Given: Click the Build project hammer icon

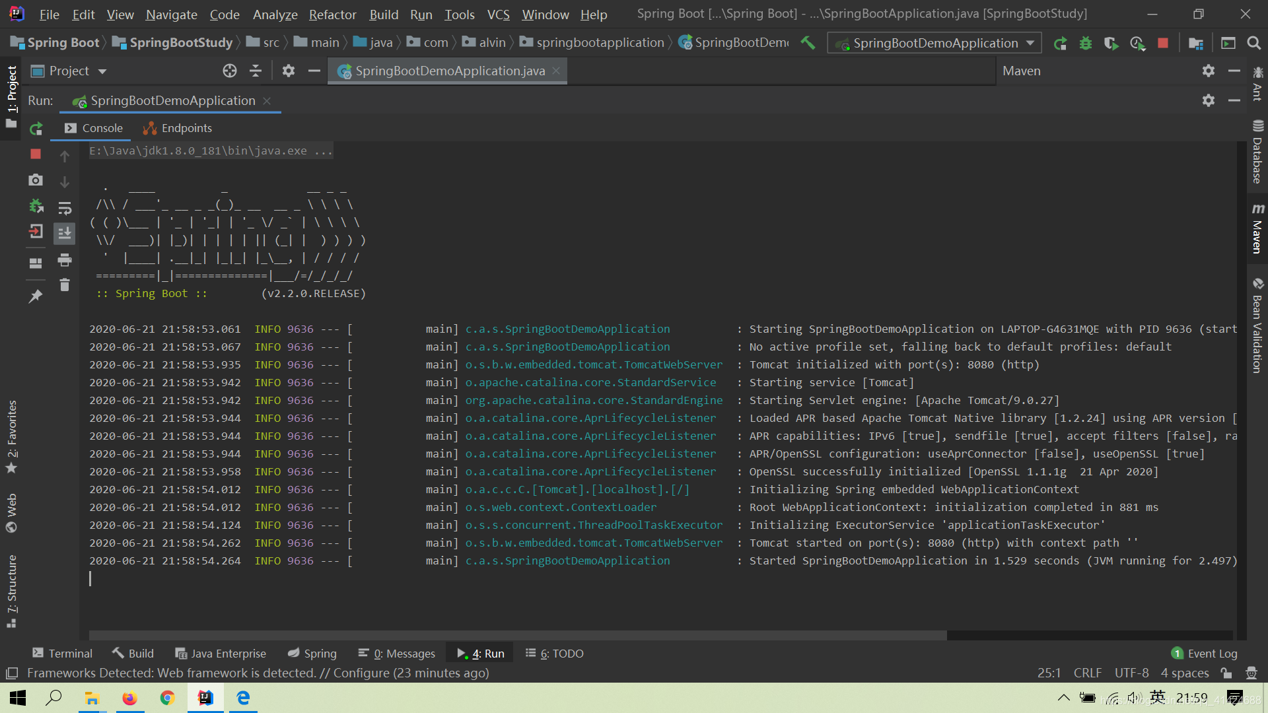Looking at the screenshot, I should click(x=808, y=43).
